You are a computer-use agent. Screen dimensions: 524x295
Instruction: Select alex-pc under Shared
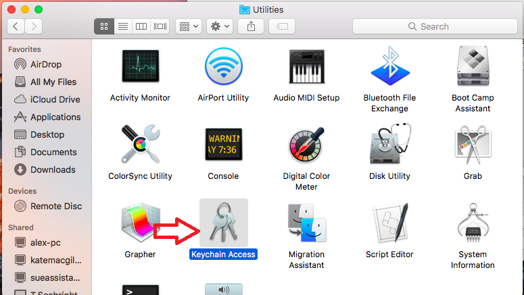pyautogui.click(x=38, y=242)
